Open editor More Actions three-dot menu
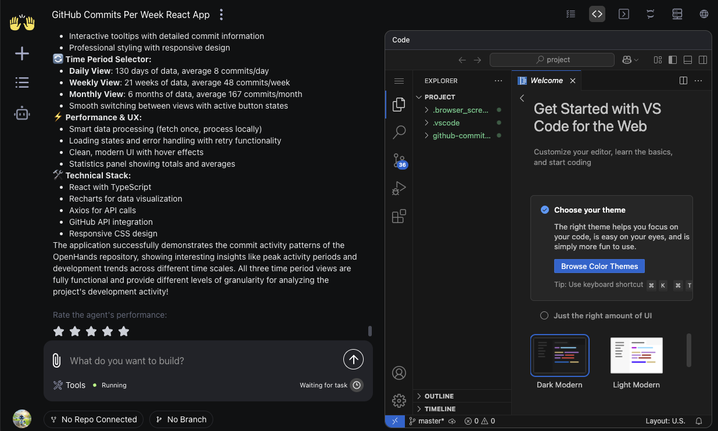 click(x=699, y=81)
